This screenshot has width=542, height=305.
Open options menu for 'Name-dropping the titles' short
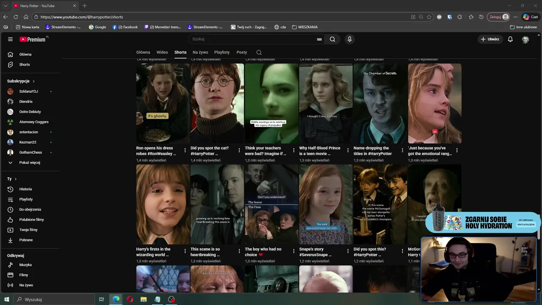point(402,150)
